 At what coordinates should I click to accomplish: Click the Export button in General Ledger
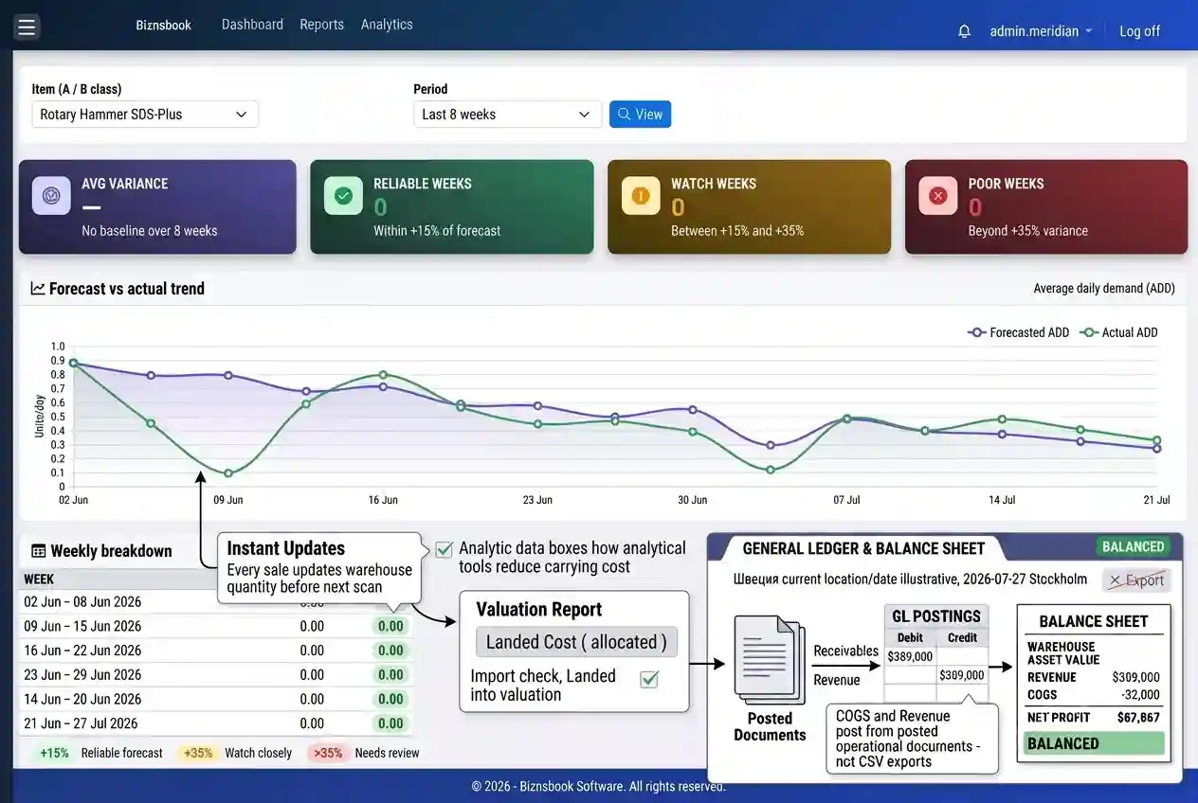(1136, 580)
